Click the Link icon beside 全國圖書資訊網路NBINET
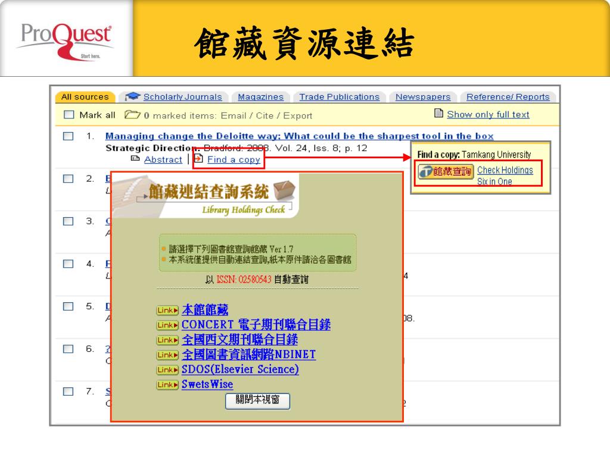Image resolution: width=610 pixels, height=457 pixels. pos(167,355)
